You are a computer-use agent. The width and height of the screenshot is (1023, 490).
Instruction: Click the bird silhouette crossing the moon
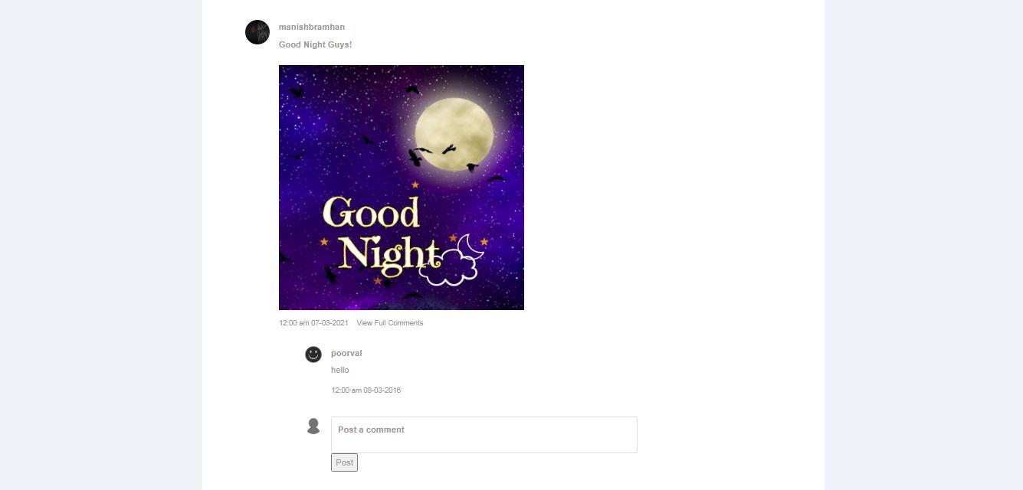tap(448, 149)
